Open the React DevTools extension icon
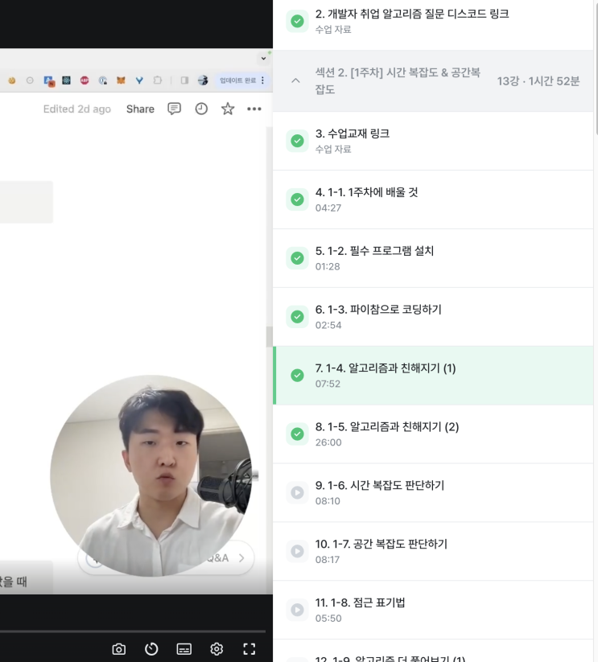598x662 pixels. point(66,80)
